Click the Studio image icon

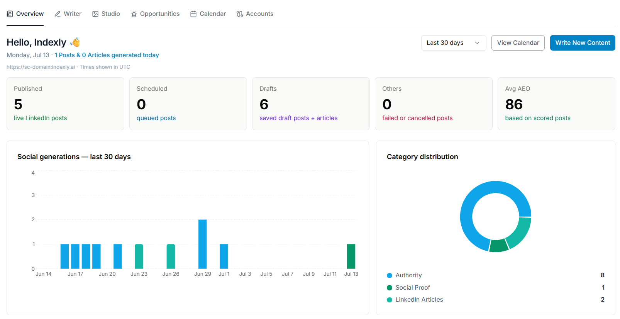pyautogui.click(x=95, y=14)
